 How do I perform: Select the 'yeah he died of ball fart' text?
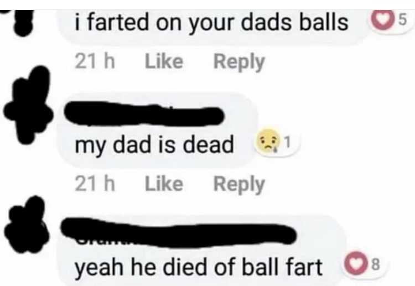(199, 268)
